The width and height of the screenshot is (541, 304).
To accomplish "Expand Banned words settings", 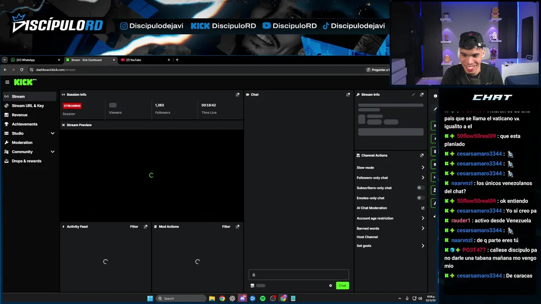I will [x=423, y=228].
